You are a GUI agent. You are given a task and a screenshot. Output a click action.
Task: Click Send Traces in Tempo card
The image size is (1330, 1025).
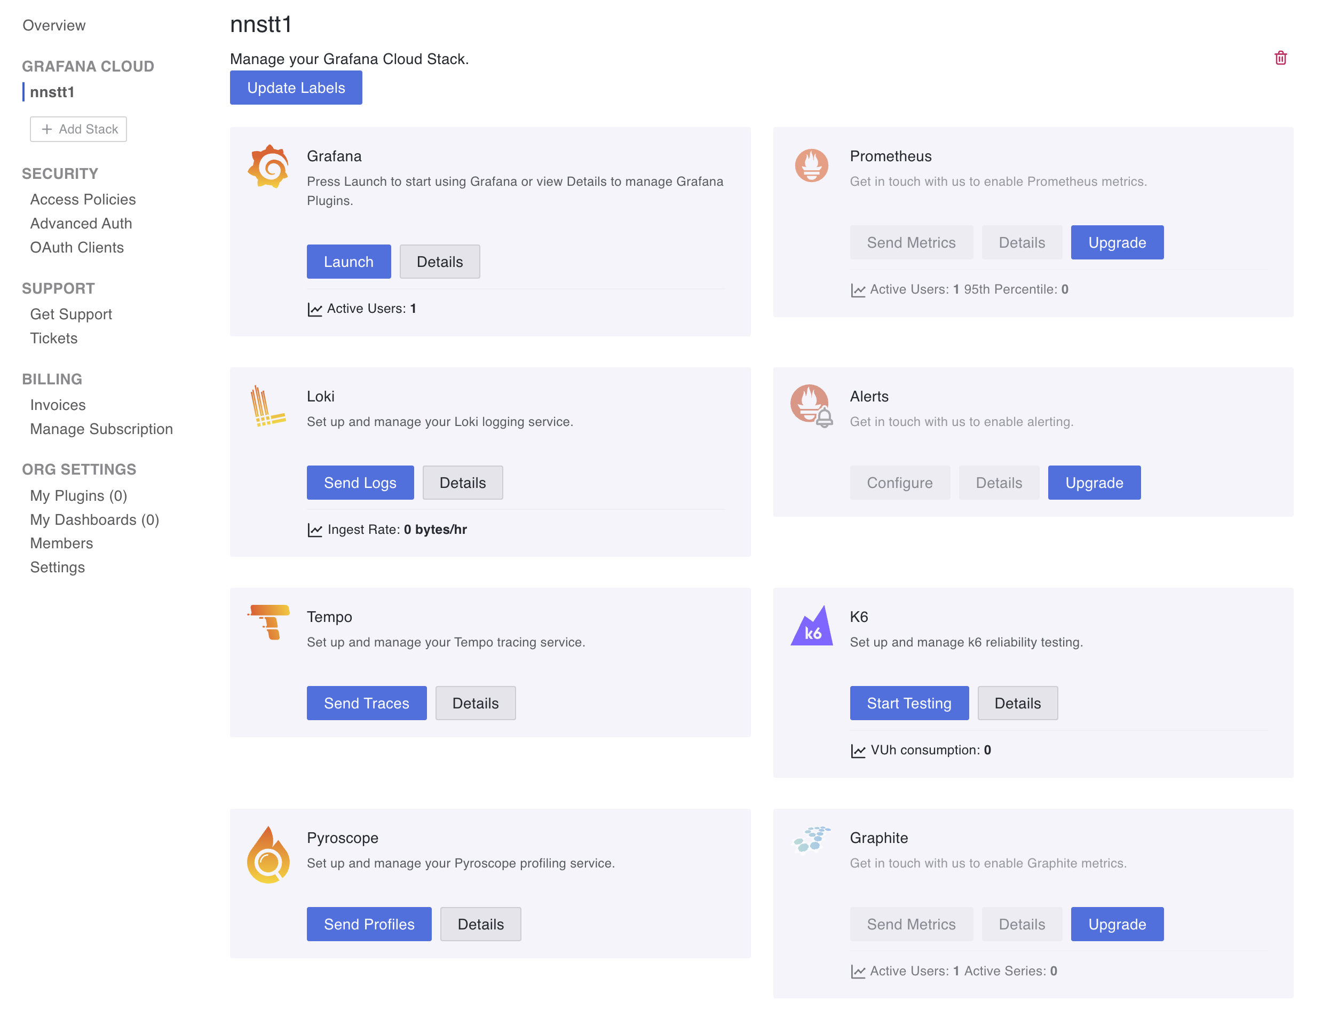[x=366, y=703]
